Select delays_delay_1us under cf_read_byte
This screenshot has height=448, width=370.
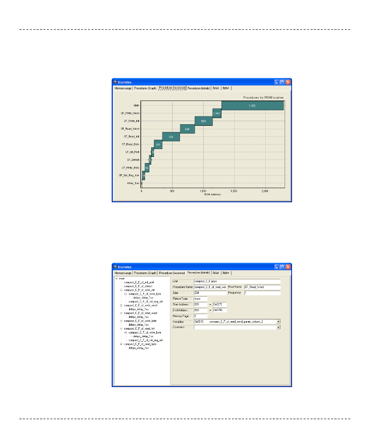pyautogui.click(x=138, y=348)
